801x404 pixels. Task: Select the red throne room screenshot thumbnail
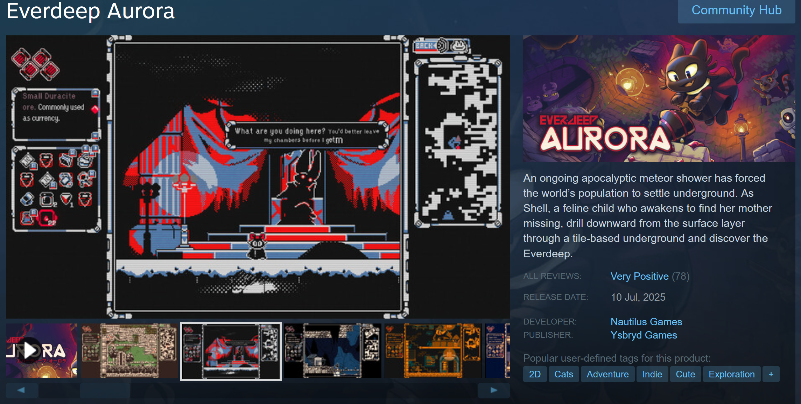(x=231, y=351)
